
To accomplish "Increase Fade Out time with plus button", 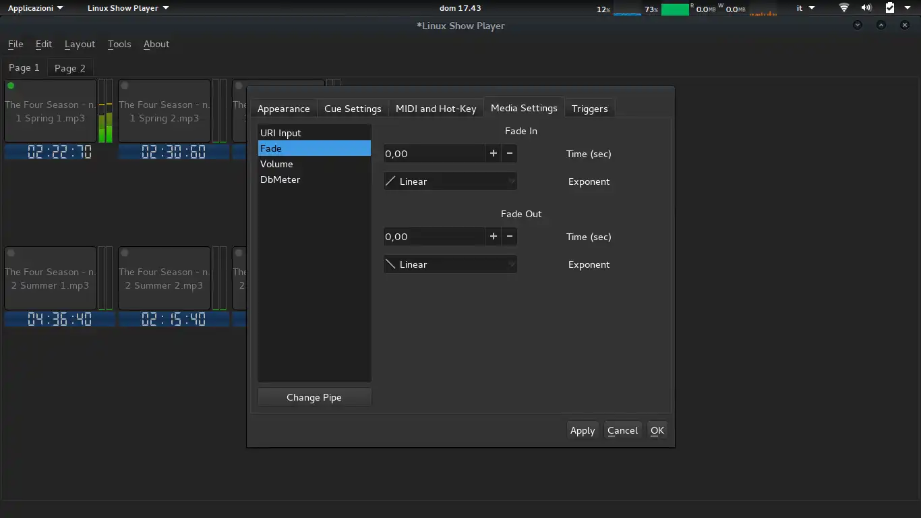I will (x=494, y=237).
